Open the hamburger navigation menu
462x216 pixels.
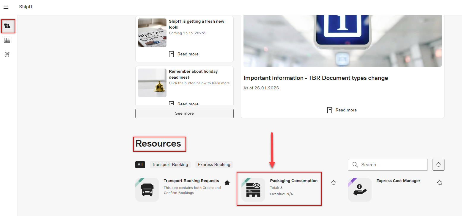point(6,7)
